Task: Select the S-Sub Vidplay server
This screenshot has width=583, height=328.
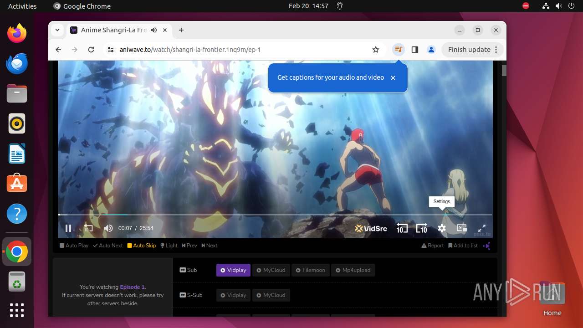Action: tap(233, 295)
